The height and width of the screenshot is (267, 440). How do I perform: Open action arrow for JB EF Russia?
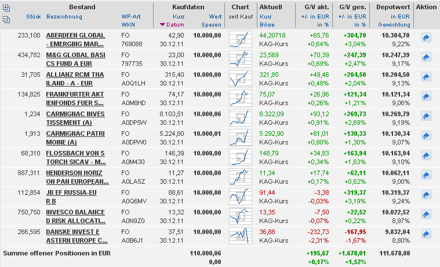click(426, 195)
